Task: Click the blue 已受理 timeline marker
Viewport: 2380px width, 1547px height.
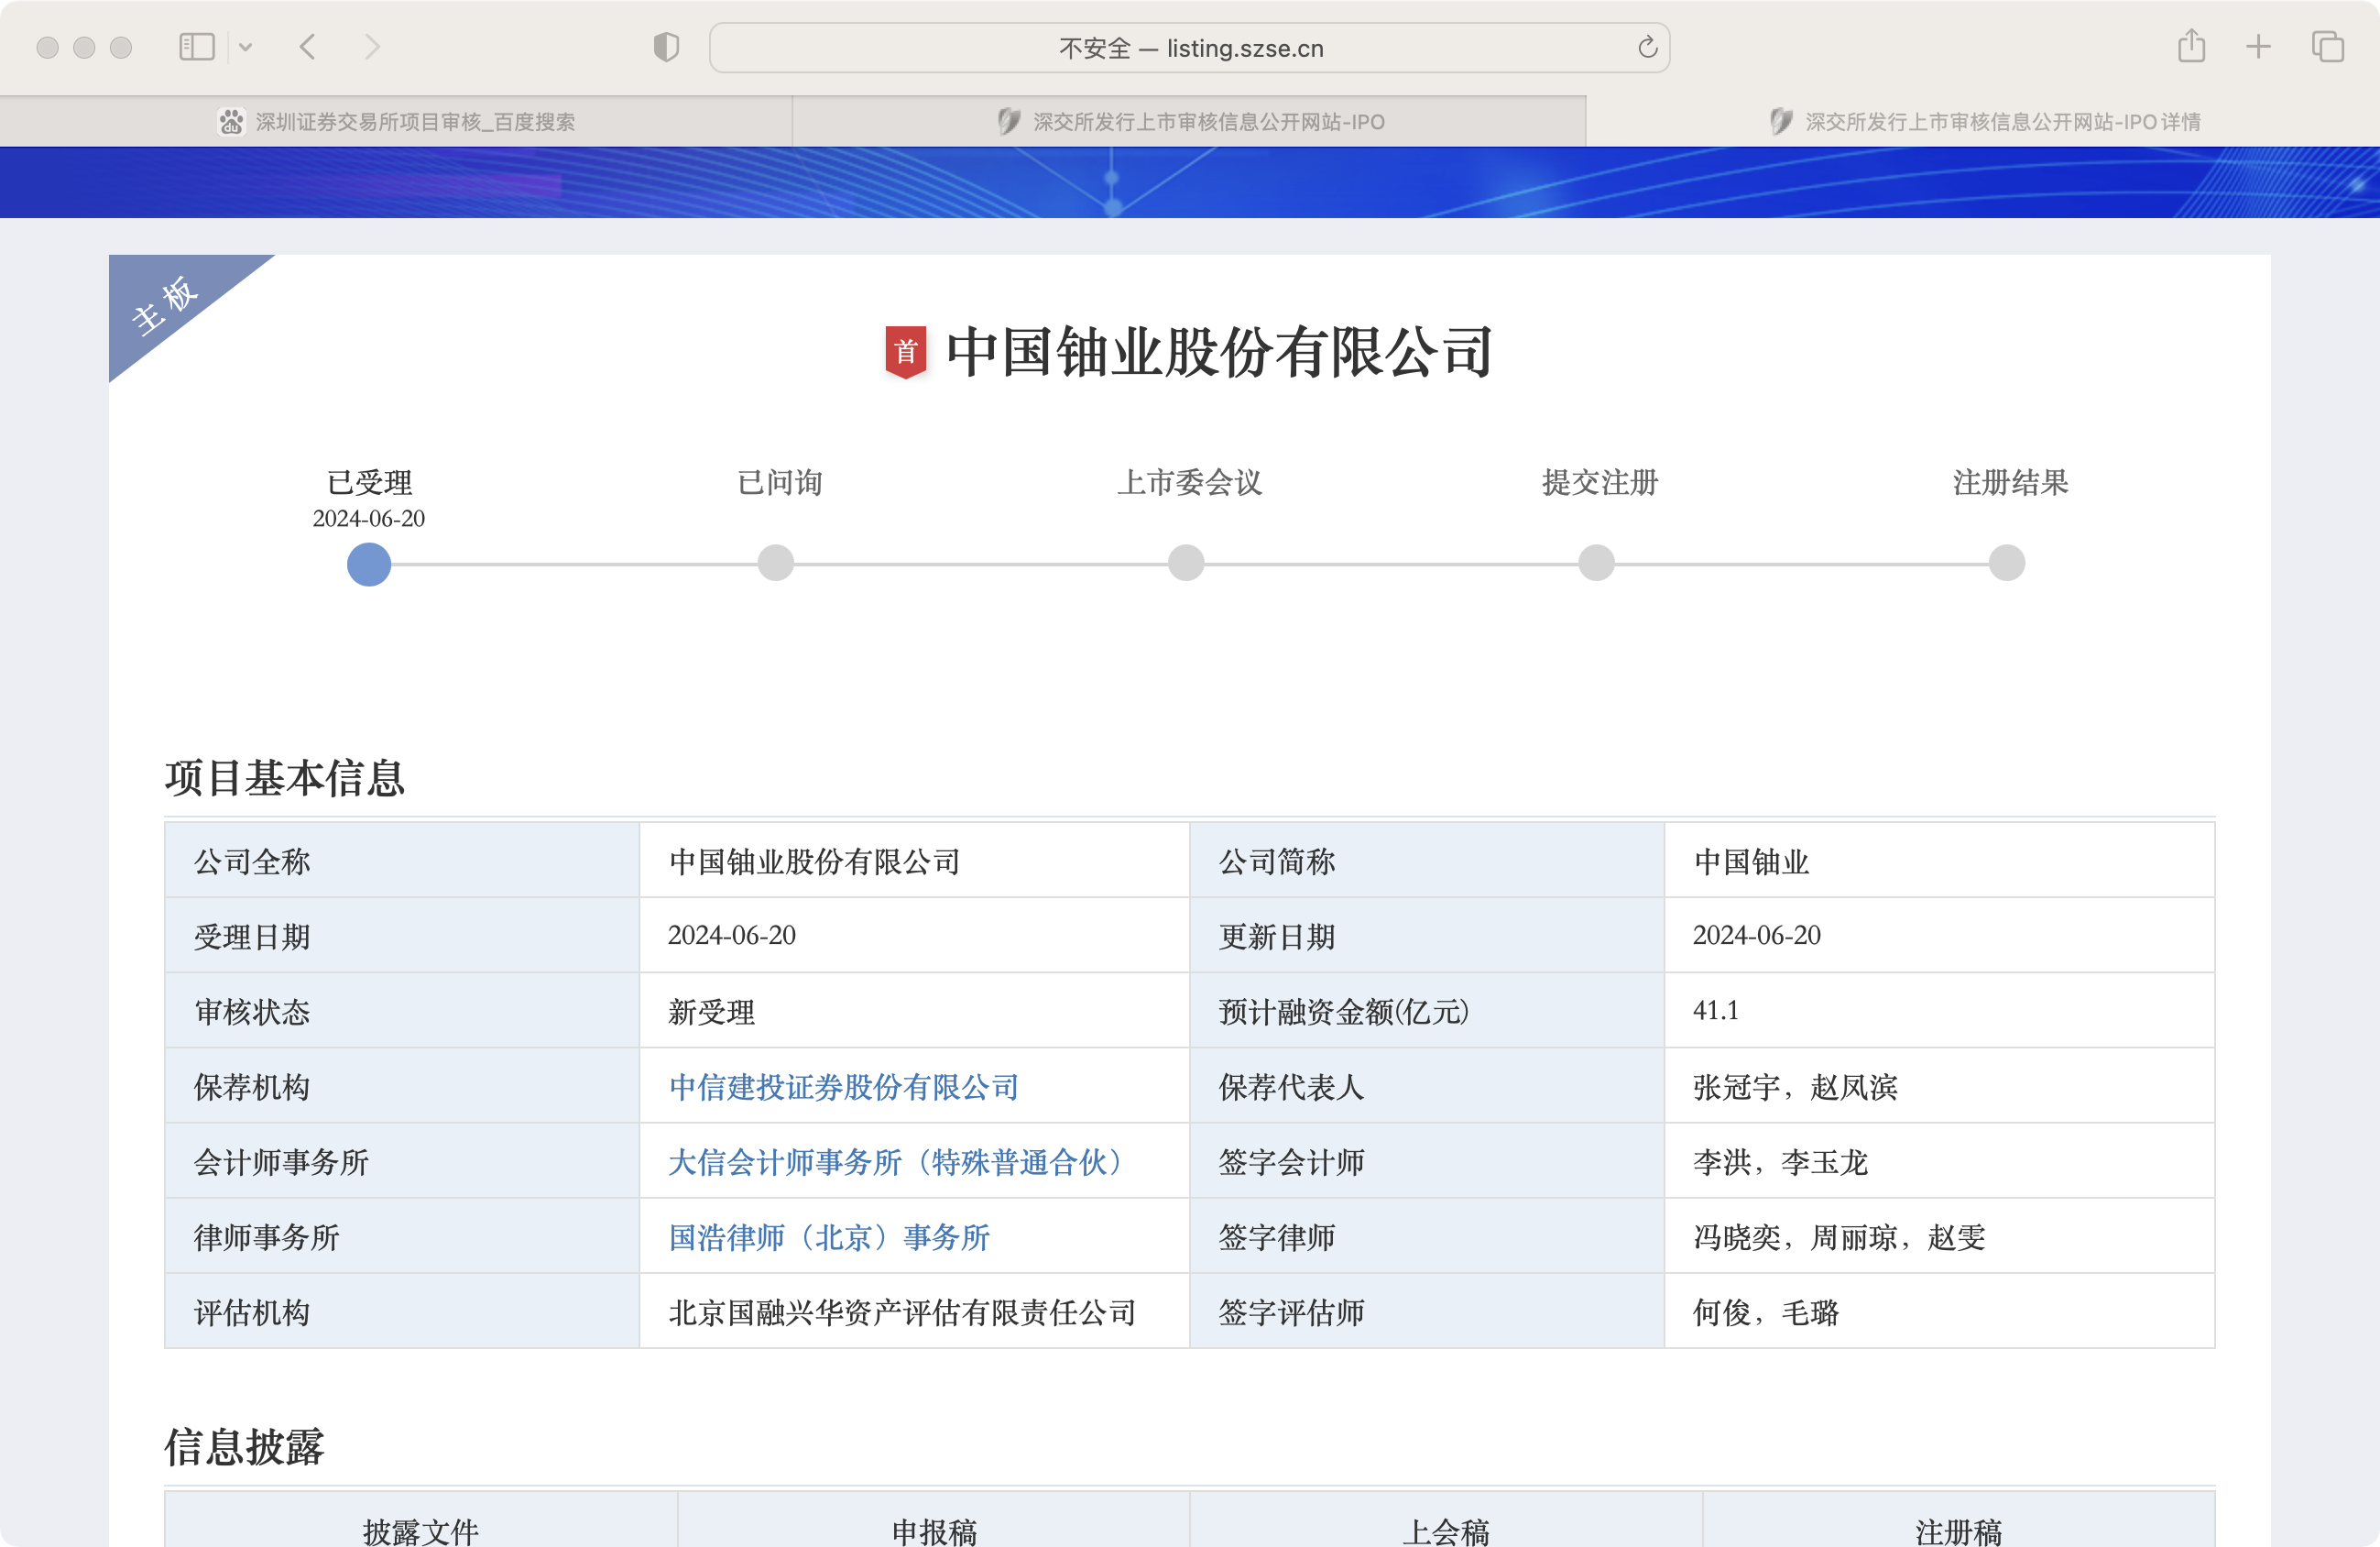Action: pos(369,565)
